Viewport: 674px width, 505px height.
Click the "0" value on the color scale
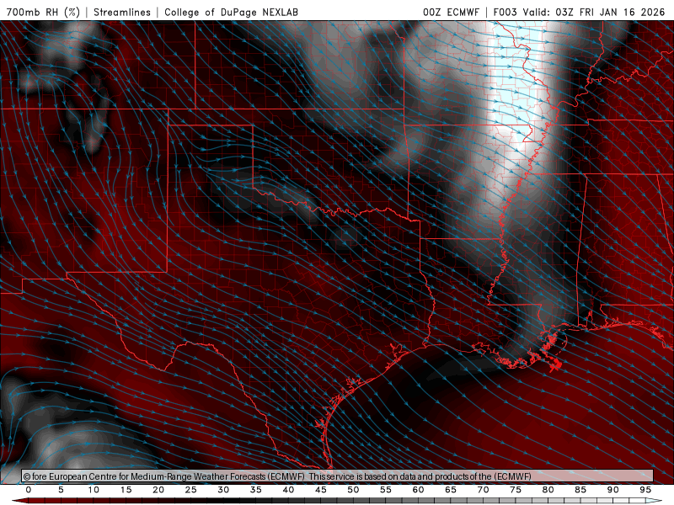(29, 490)
